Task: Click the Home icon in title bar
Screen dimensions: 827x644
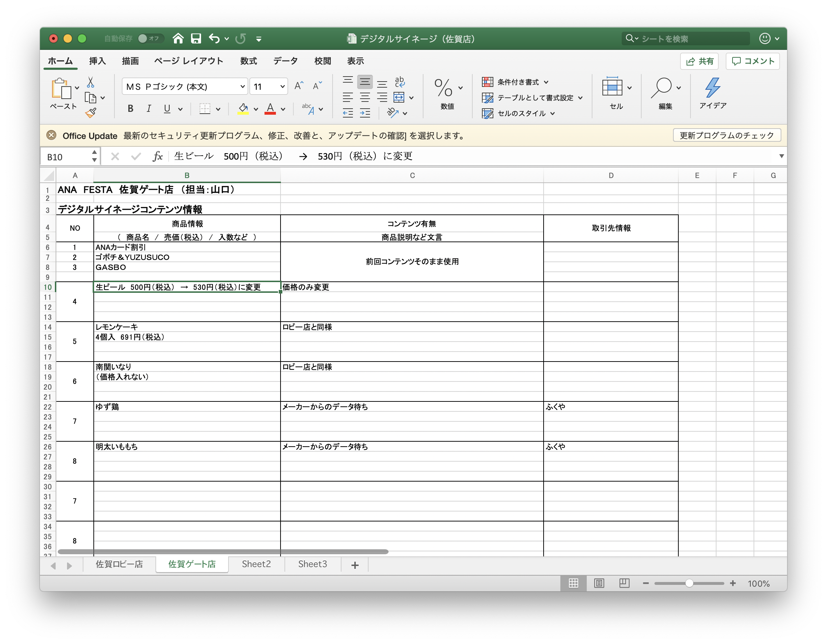Action: 178,38
